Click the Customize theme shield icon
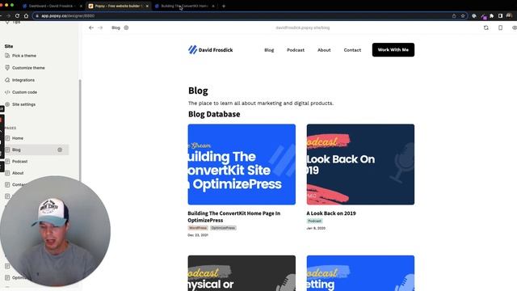517x291 pixels. tap(7, 68)
